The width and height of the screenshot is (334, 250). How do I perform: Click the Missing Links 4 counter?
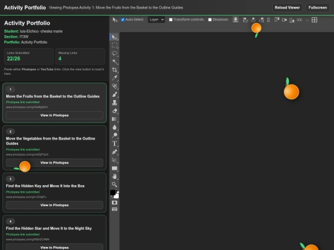coord(80,56)
